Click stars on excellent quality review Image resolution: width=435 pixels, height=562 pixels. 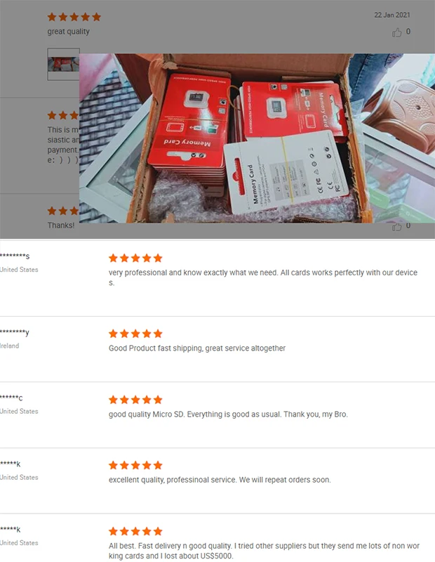click(135, 465)
